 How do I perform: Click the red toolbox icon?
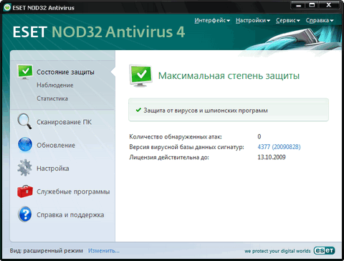[x=25, y=191]
